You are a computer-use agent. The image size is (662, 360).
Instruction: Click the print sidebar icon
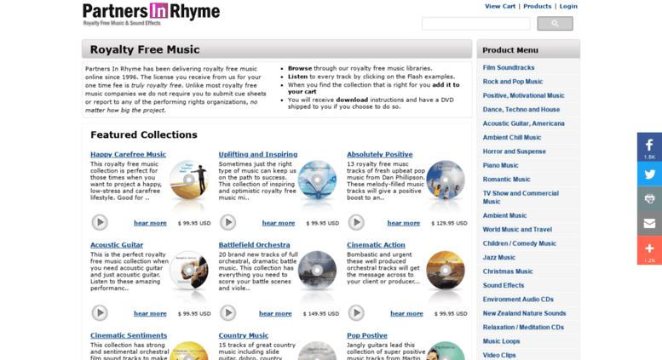coord(649,198)
